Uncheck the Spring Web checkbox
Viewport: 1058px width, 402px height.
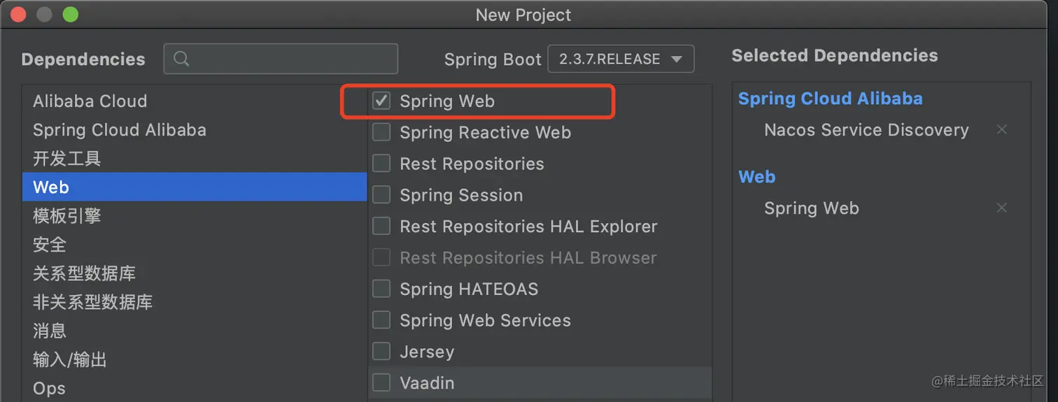(x=381, y=101)
